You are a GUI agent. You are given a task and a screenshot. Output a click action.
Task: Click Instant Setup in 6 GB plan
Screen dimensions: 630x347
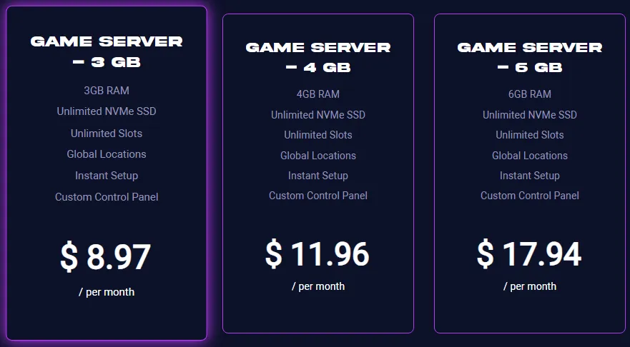(530, 176)
